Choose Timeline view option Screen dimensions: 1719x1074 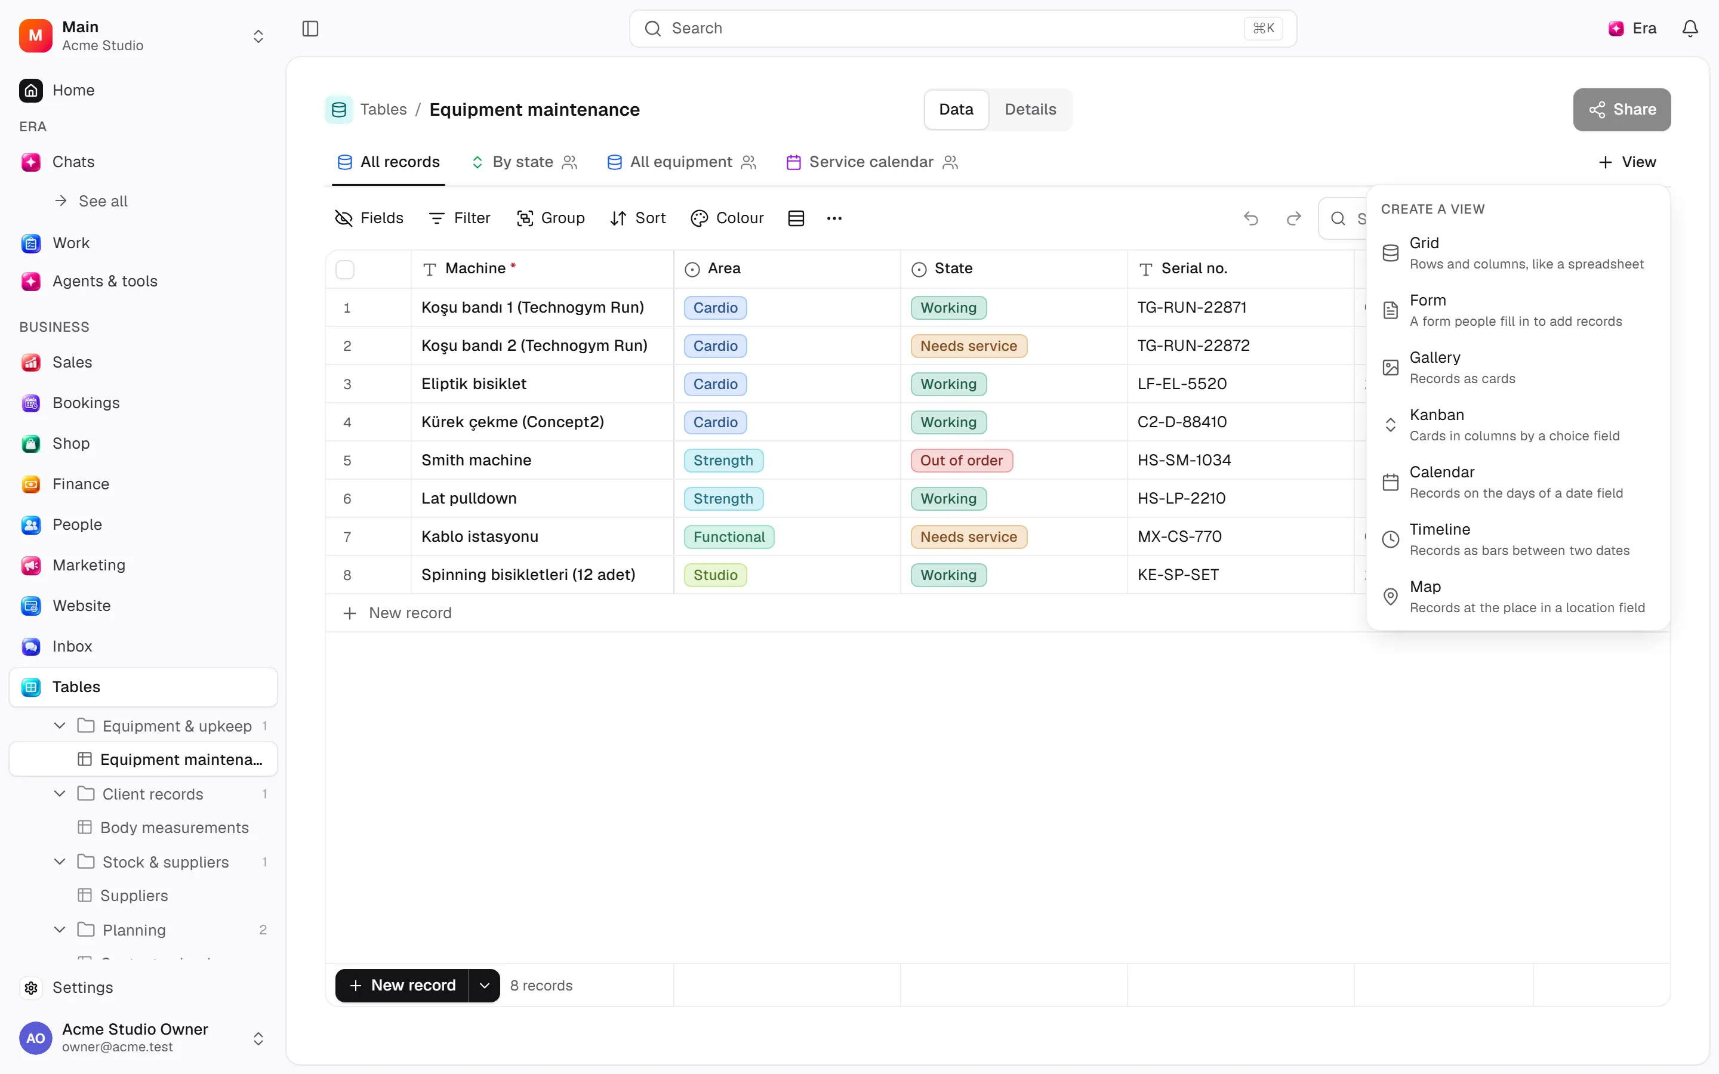click(1518, 539)
